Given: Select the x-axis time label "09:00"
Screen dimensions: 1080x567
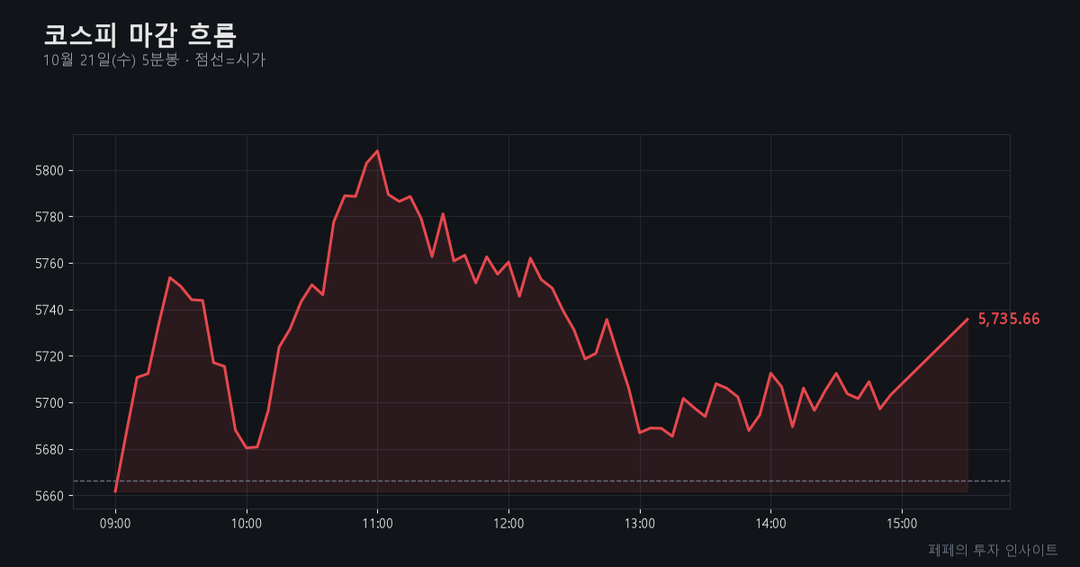Looking at the screenshot, I should tap(115, 523).
